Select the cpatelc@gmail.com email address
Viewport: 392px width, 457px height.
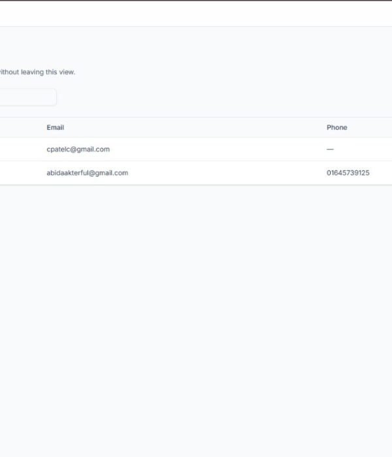tap(78, 150)
